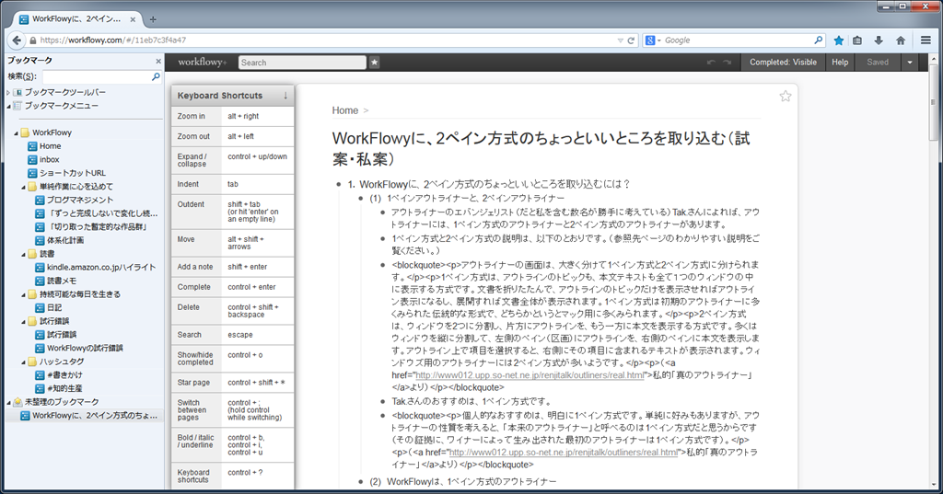
Task: Click the page title heading text
Action: pos(541,148)
